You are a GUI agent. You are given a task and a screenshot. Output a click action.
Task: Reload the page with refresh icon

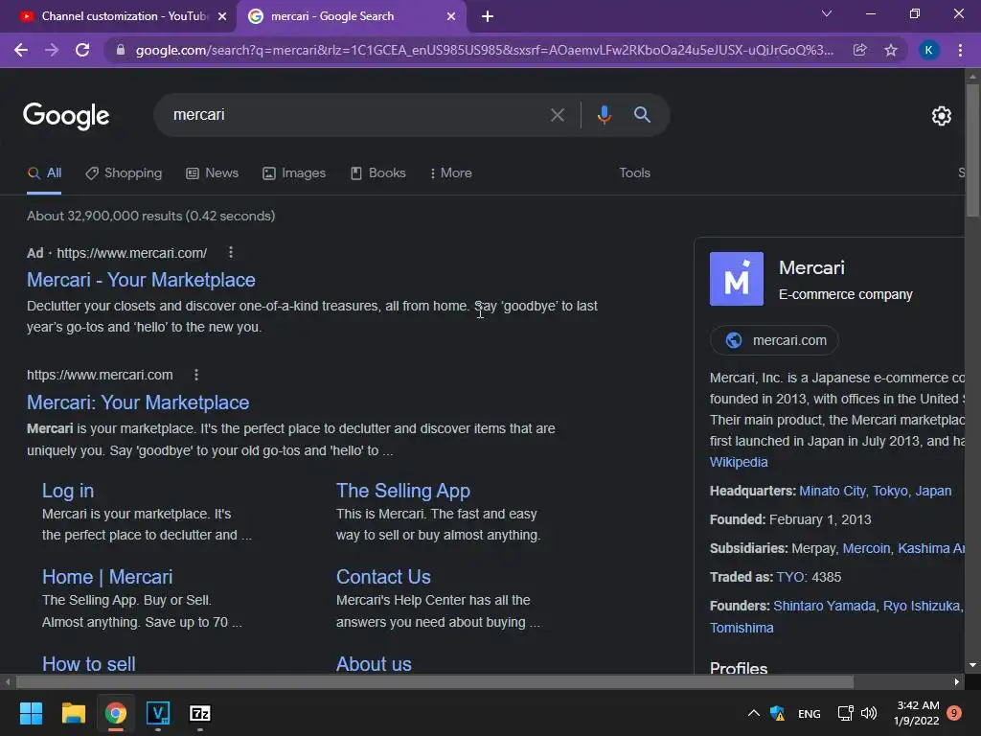click(x=82, y=50)
